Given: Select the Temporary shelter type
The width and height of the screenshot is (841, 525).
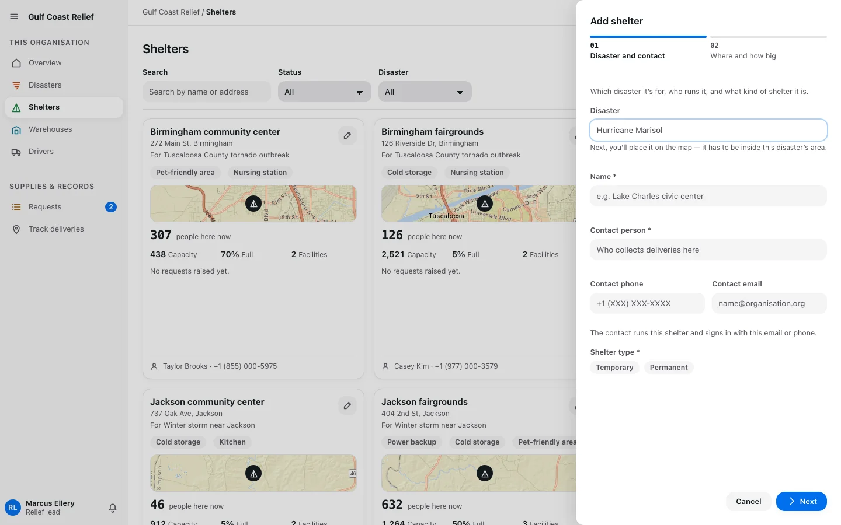Looking at the screenshot, I should coord(614,367).
